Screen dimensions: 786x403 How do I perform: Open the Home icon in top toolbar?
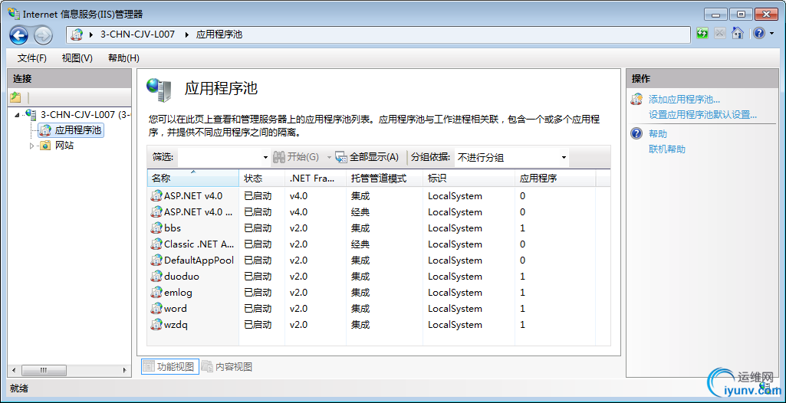click(x=737, y=34)
